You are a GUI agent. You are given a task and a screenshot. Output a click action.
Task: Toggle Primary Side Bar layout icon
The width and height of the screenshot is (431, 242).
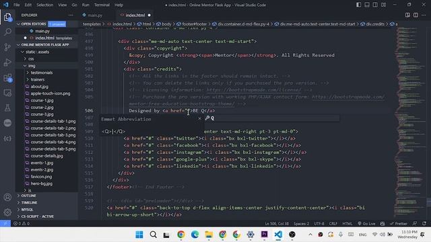click(x=358, y=5)
